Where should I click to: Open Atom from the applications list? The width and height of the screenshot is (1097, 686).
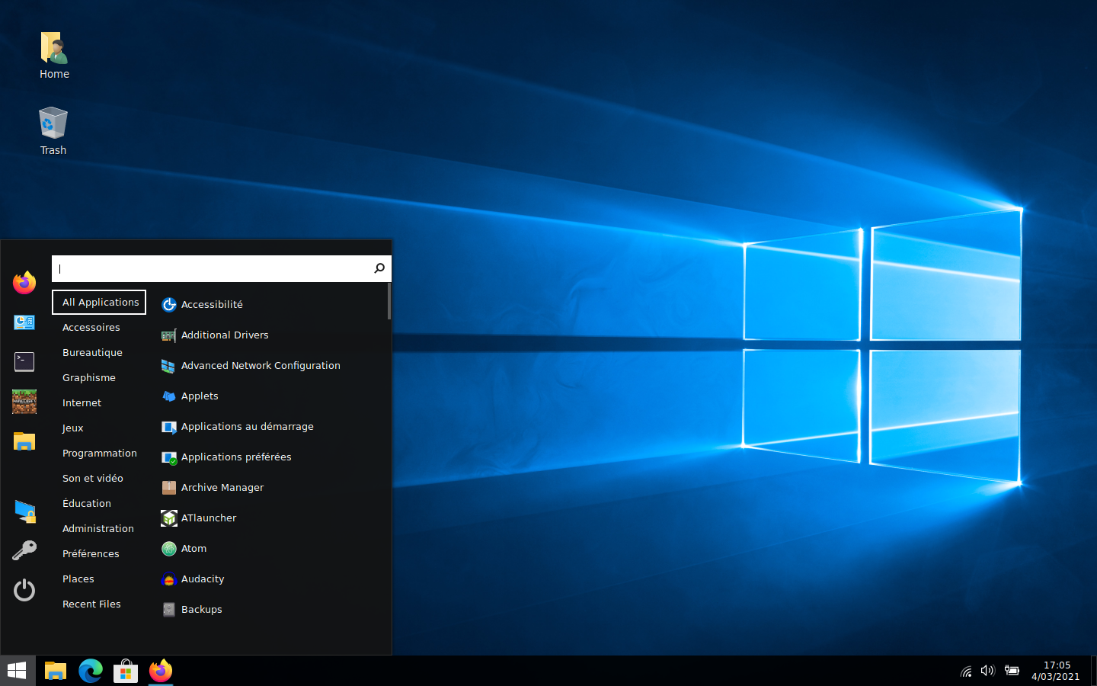[194, 548]
